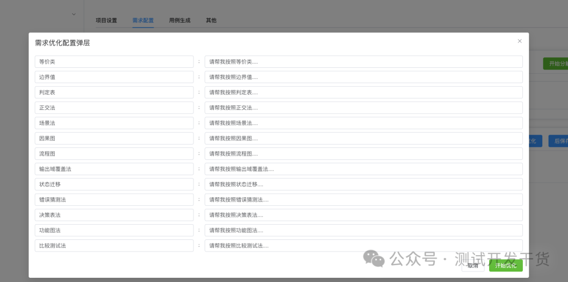The height and width of the screenshot is (282, 568).
Task: Click the 比较测试法 name field
Action: pos(114,245)
